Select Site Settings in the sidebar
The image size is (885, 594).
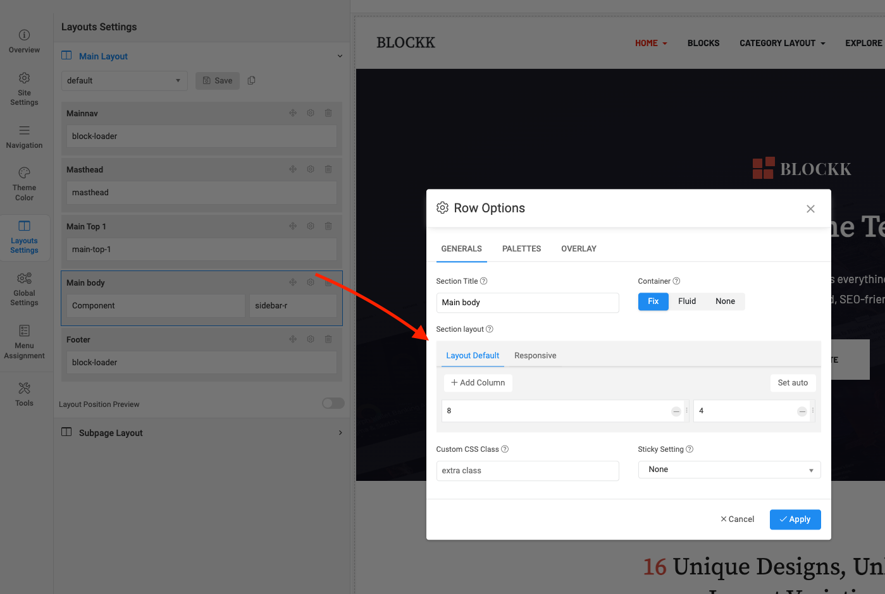[24, 88]
